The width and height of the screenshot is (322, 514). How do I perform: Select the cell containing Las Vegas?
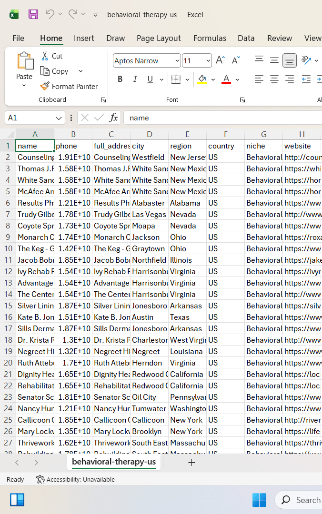(x=150, y=214)
